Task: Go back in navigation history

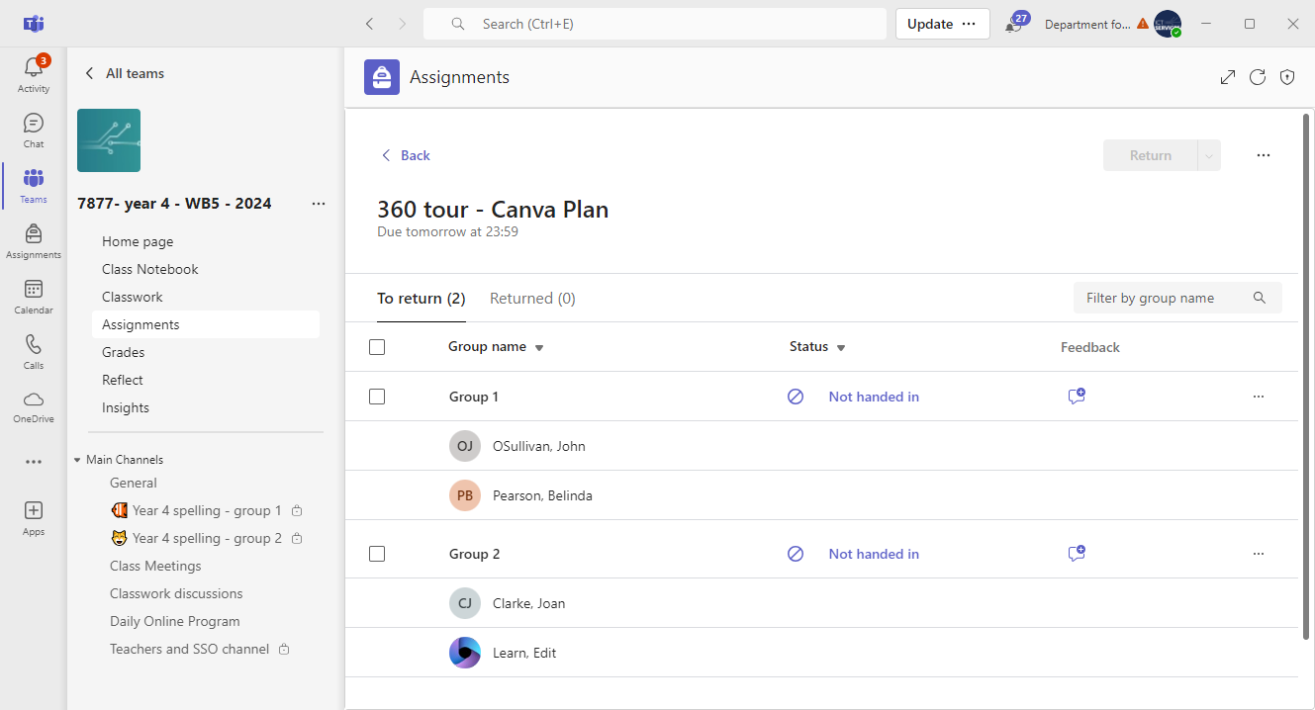Action: 369,24
